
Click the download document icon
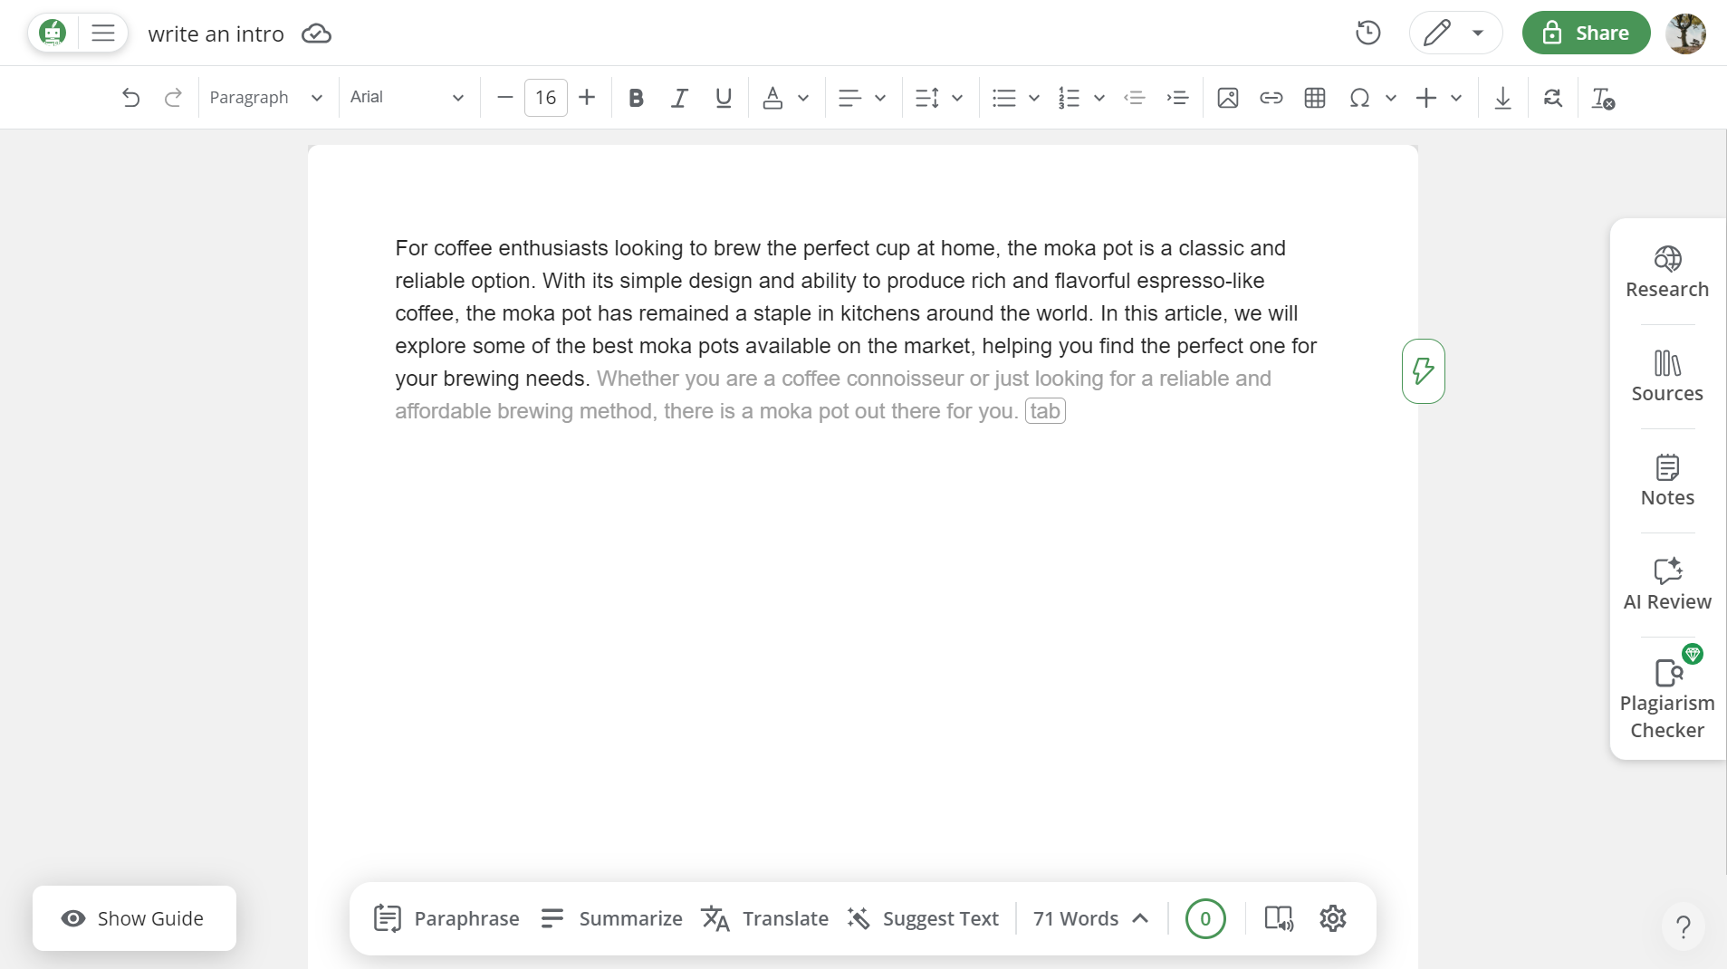tap(1502, 98)
